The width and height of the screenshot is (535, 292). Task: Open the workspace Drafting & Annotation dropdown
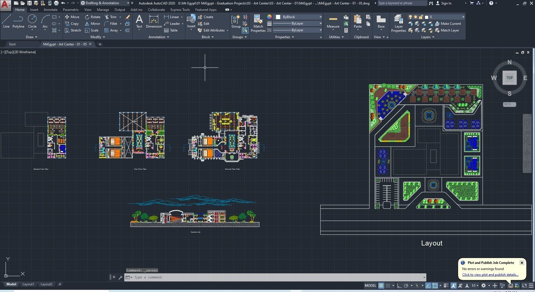(x=105, y=3)
